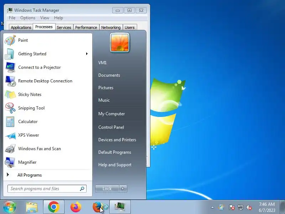Click the search magnifier icon
285x214 pixels.
[82, 189]
